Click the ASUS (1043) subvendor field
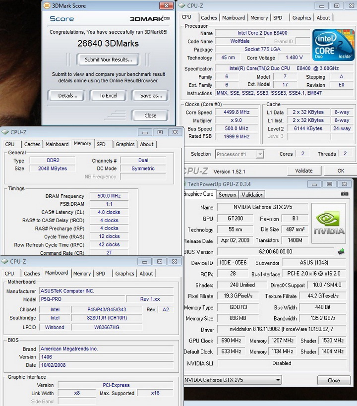357x406 pixels. click(x=314, y=263)
